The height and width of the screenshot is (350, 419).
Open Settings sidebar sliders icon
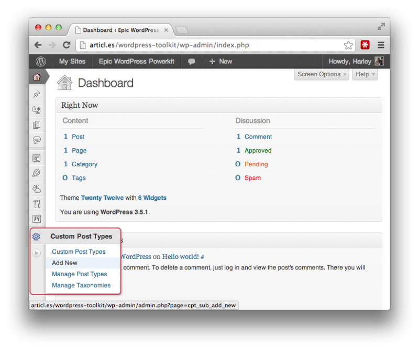(37, 219)
